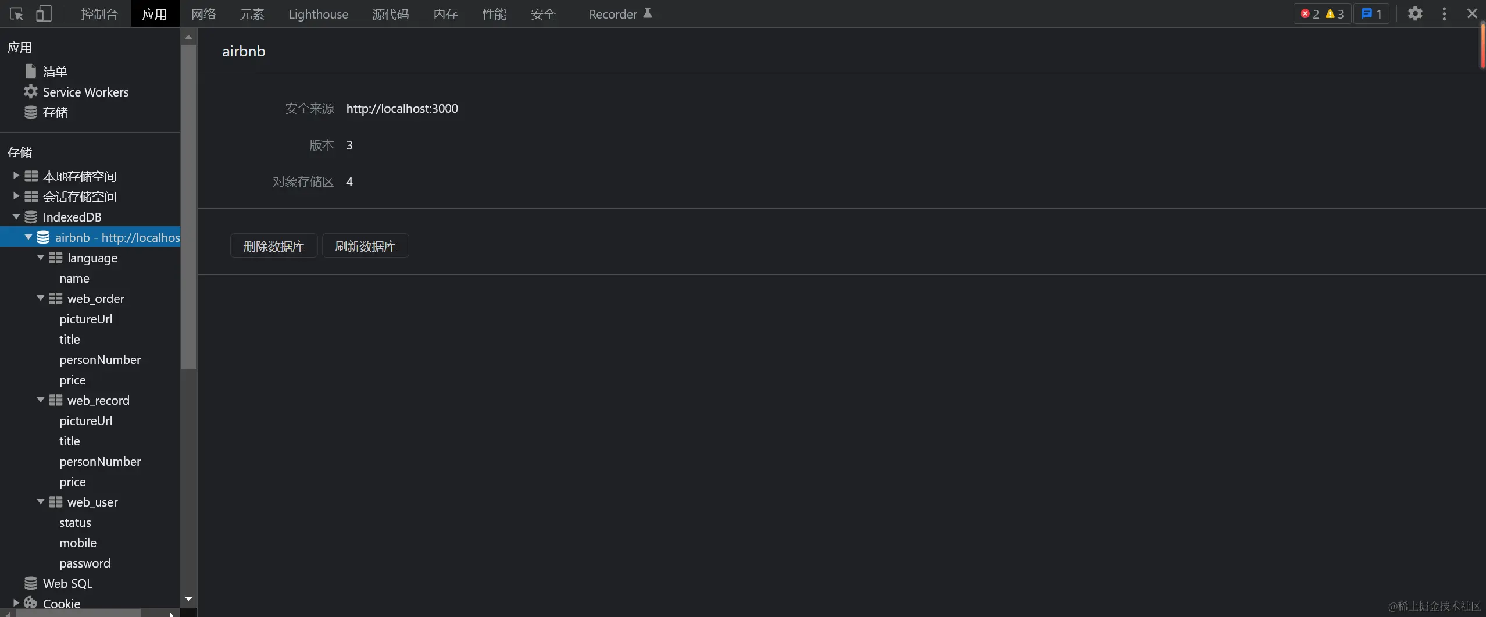Open the Web SQL database item
The height and width of the screenshot is (617, 1486).
coord(67,583)
